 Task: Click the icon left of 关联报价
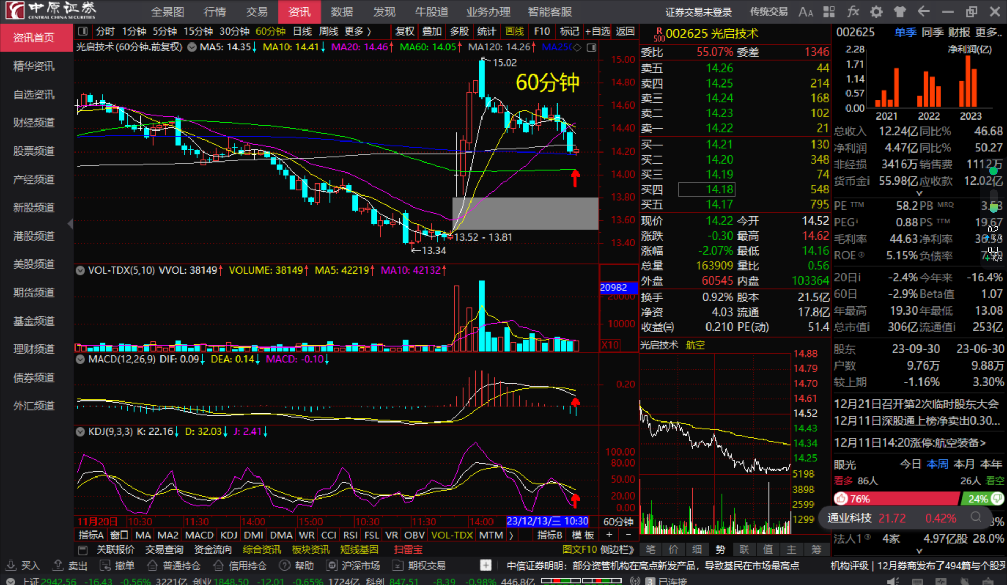pos(82,550)
